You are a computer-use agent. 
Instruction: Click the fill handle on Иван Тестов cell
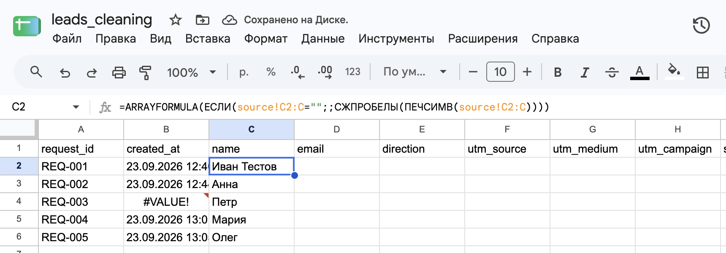pos(295,175)
